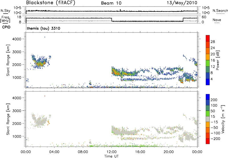Click the frequency drop step near 12:00
The image size is (228, 158).
111,20
